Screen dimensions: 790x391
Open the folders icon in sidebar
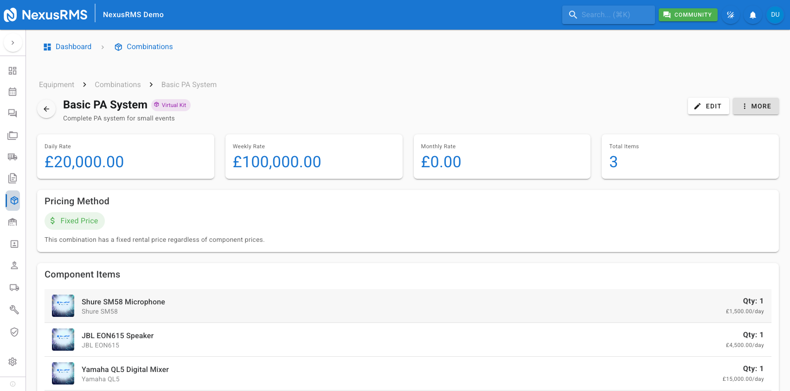13,135
